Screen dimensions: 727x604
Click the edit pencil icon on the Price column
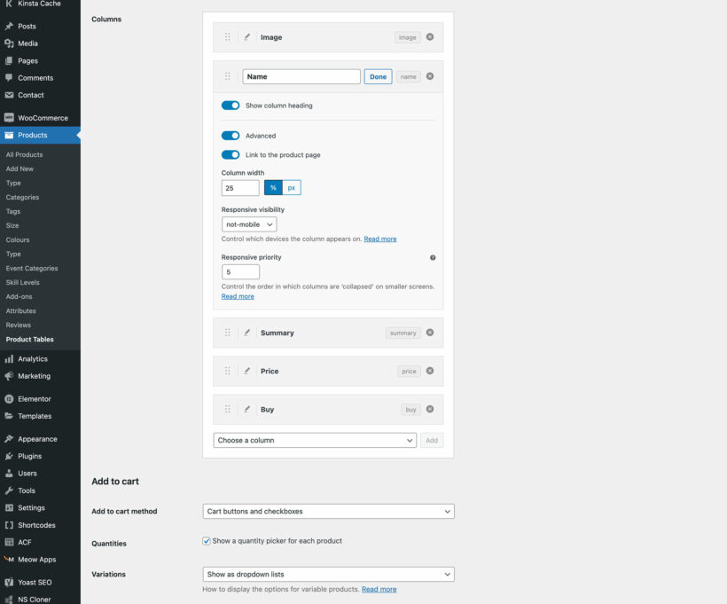coord(246,371)
